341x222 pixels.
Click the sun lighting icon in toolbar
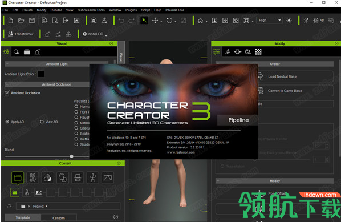[289, 21]
